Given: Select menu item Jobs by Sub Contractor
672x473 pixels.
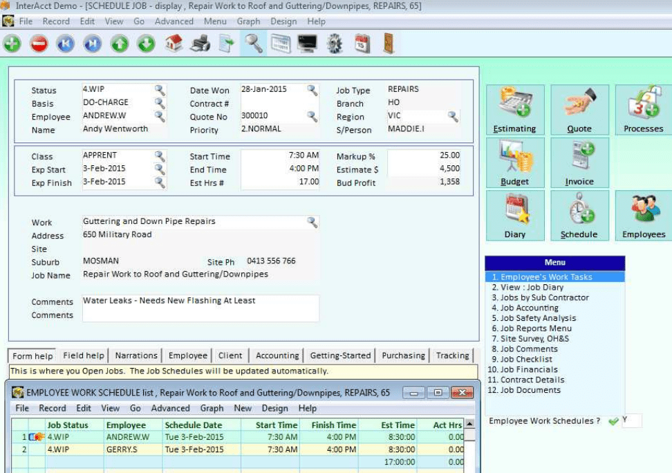Looking at the screenshot, I should (555, 297).
